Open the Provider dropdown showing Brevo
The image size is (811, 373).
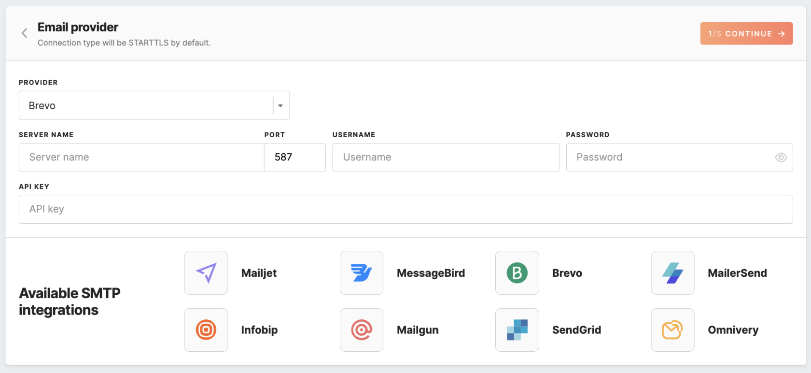coord(154,105)
